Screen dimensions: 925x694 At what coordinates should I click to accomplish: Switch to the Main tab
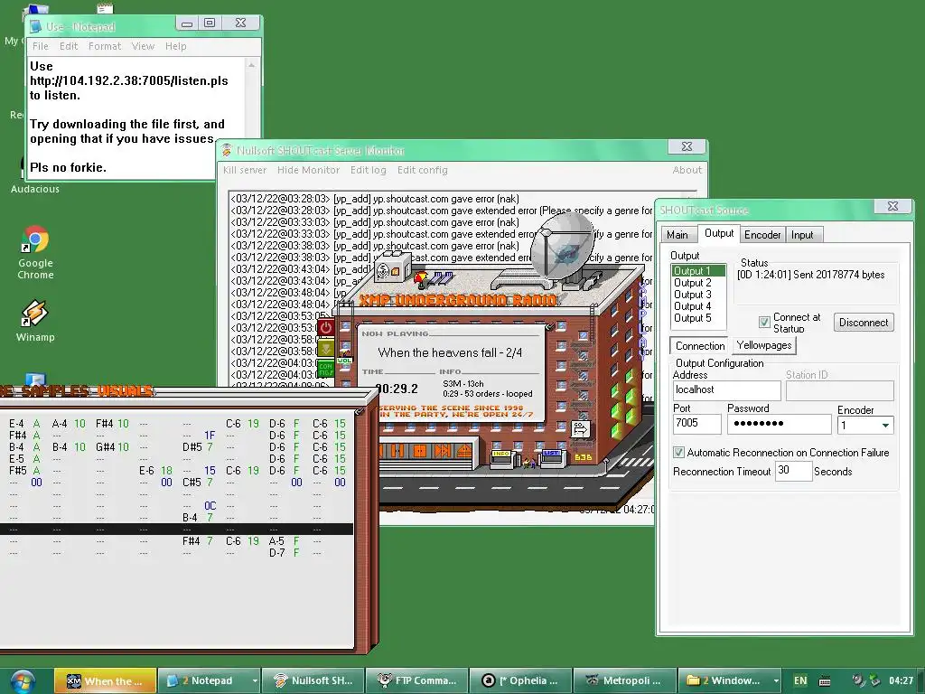(677, 235)
